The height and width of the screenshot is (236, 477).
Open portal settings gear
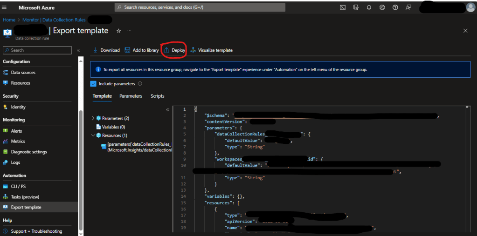(382, 7)
